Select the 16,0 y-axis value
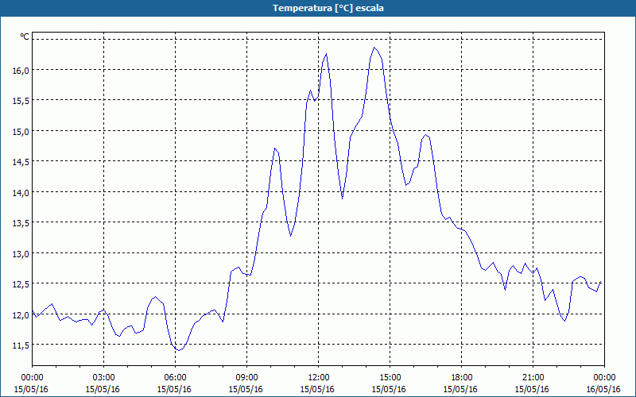 tap(21, 71)
